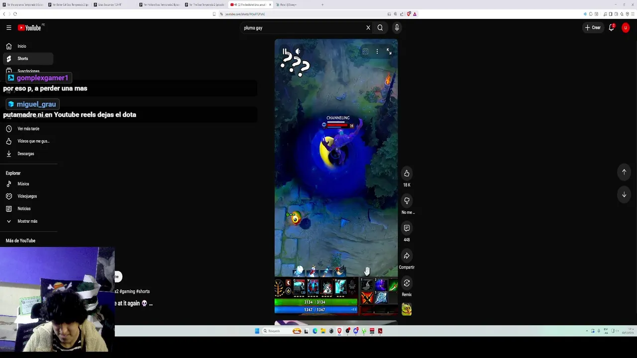Bookmark this page in address bar
This screenshot has height=358, width=637.
point(214,14)
